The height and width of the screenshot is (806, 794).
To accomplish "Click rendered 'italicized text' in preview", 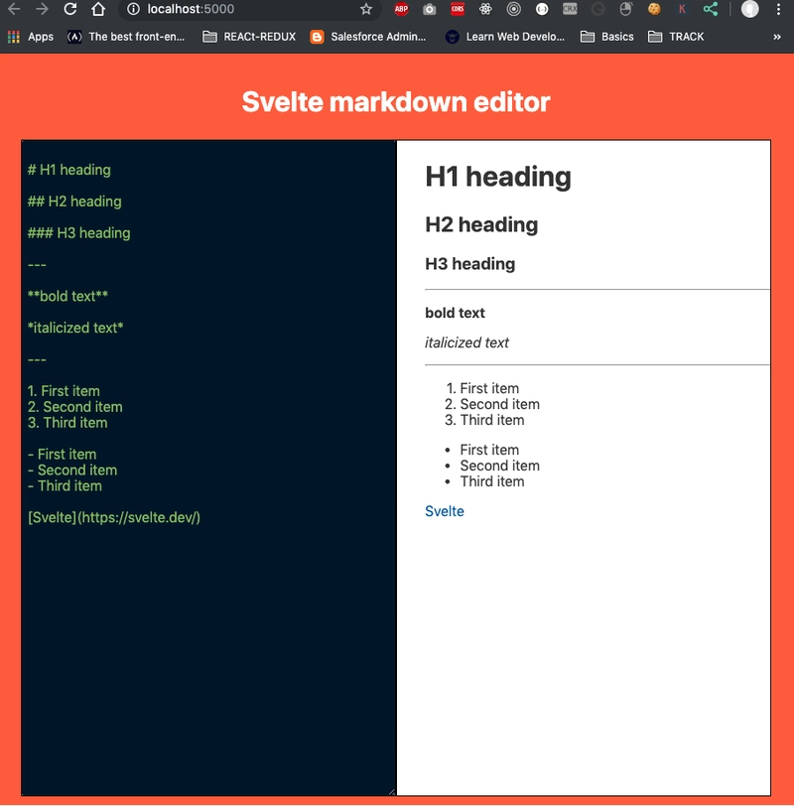I will coord(466,342).
